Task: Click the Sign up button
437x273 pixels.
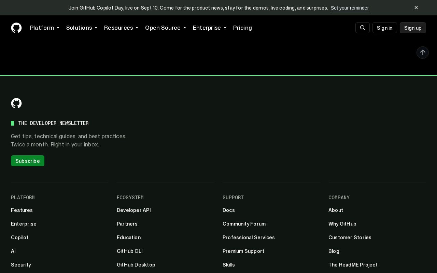Action: [x=413, y=28]
